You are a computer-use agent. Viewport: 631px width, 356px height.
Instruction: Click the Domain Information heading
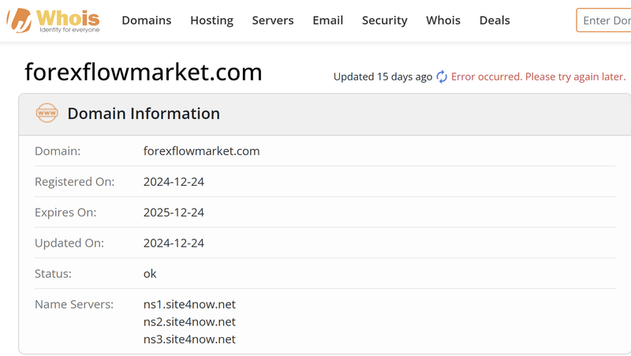coord(144,113)
